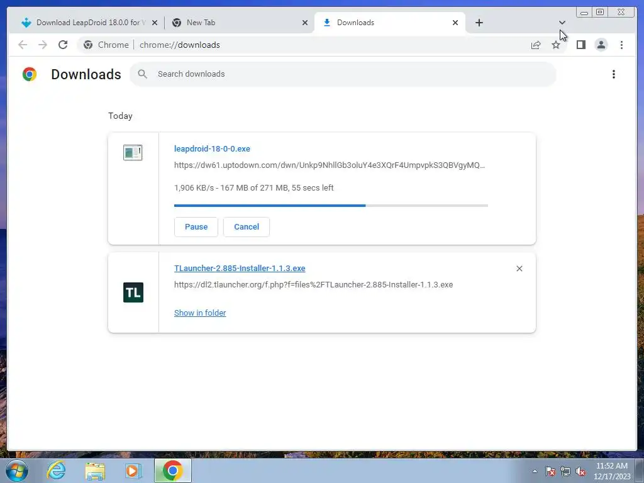Click the Chrome logo beside Downloads title
This screenshot has width=644, height=483.
click(x=30, y=74)
